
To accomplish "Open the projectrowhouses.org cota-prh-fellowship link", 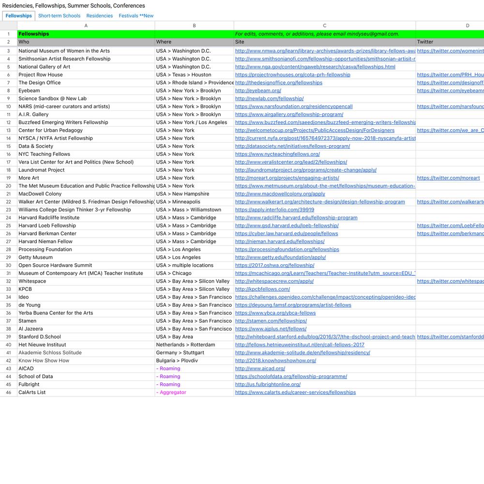I will click(x=293, y=75).
